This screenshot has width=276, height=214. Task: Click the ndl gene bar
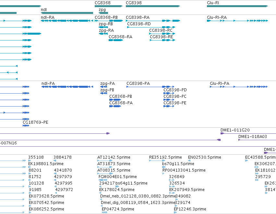click(x=67, y=13)
